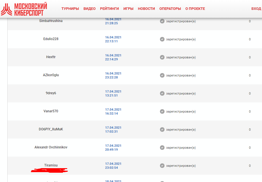Click the status check icon for SimbaHrushina
This screenshot has width=262, height=182.
pyautogui.click(x=162, y=21)
